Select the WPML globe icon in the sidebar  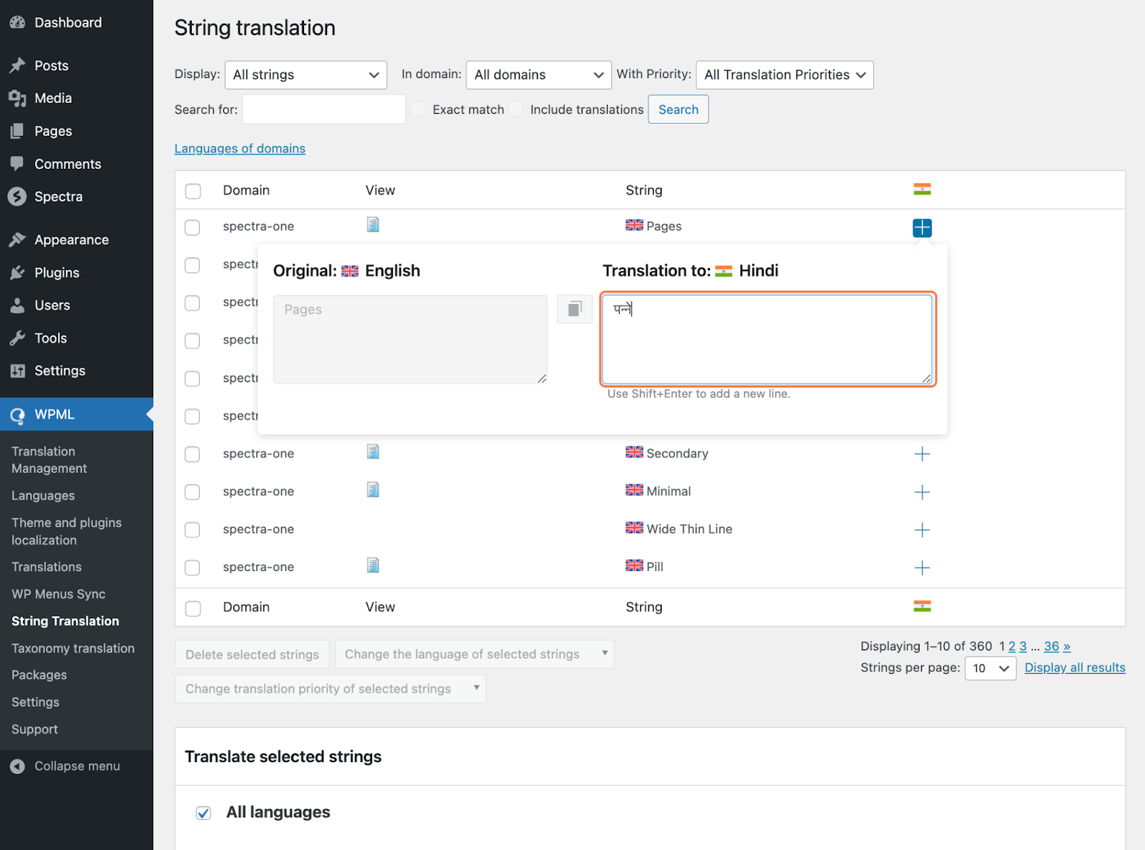pos(18,414)
